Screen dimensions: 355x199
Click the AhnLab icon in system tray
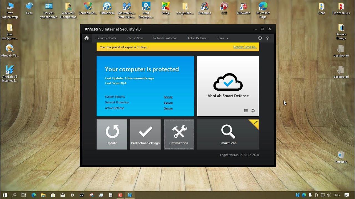click(298, 195)
